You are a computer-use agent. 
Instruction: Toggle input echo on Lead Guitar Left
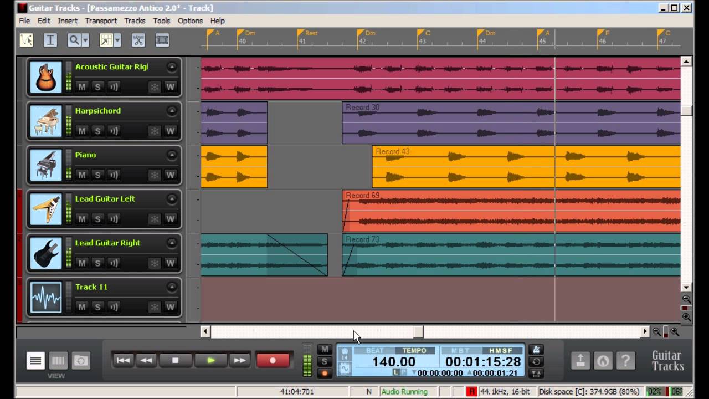[x=114, y=219]
